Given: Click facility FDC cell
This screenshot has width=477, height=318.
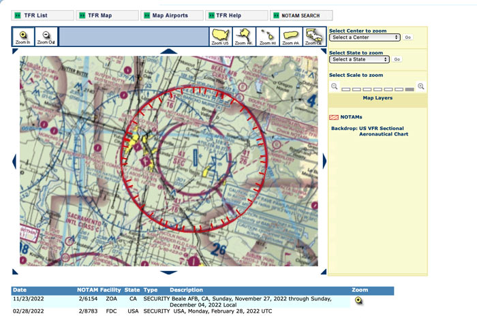Looking at the screenshot, I should pyautogui.click(x=111, y=311).
